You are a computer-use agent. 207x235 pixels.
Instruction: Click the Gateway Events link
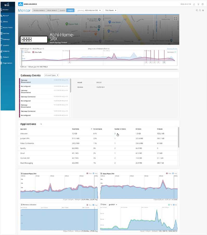172,49
